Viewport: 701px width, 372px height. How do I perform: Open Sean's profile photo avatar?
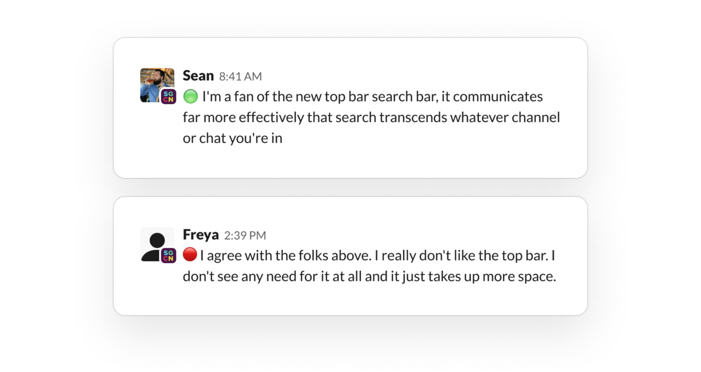tap(155, 82)
